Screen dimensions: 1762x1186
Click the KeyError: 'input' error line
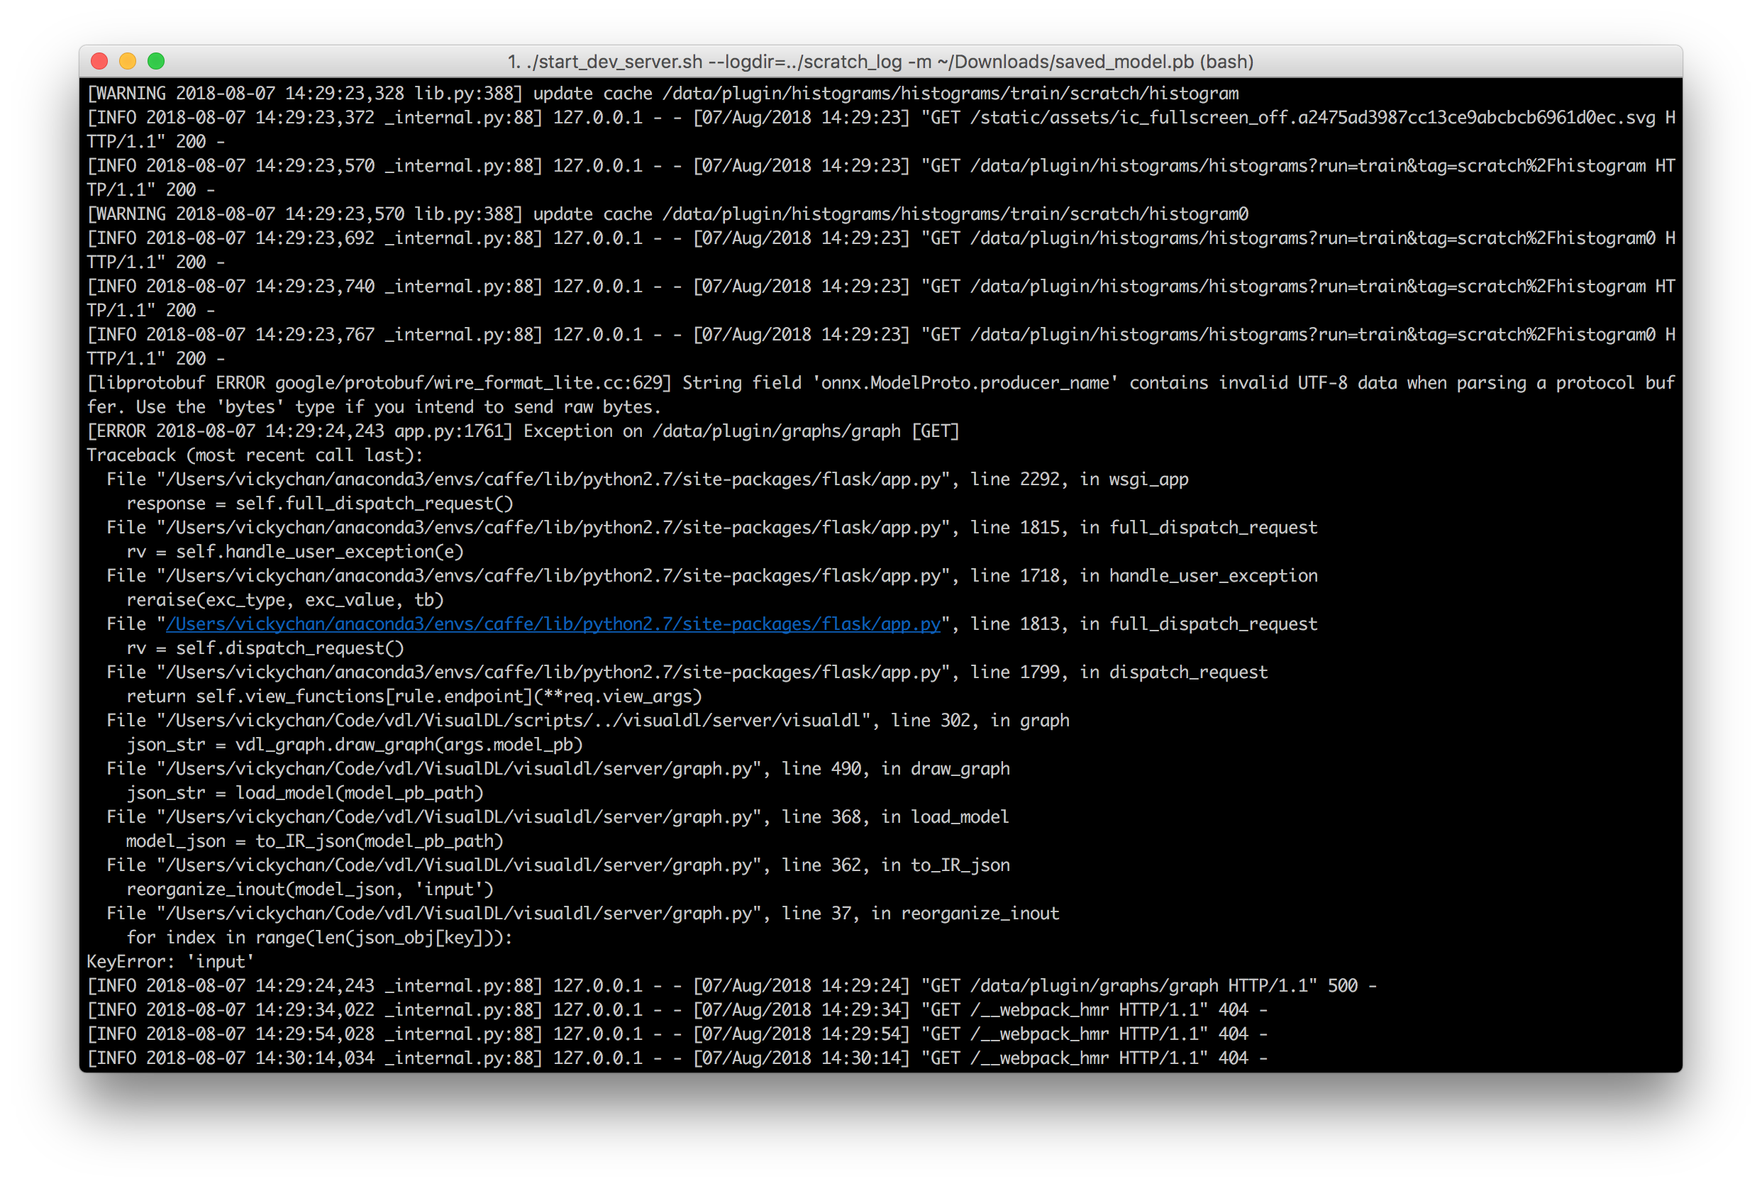pyautogui.click(x=170, y=961)
